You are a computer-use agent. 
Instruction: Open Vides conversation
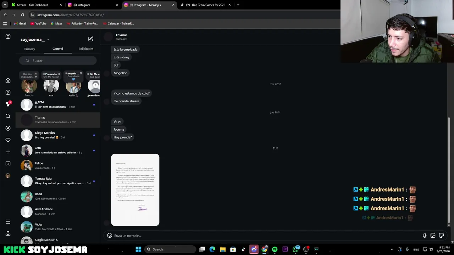coord(58,227)
